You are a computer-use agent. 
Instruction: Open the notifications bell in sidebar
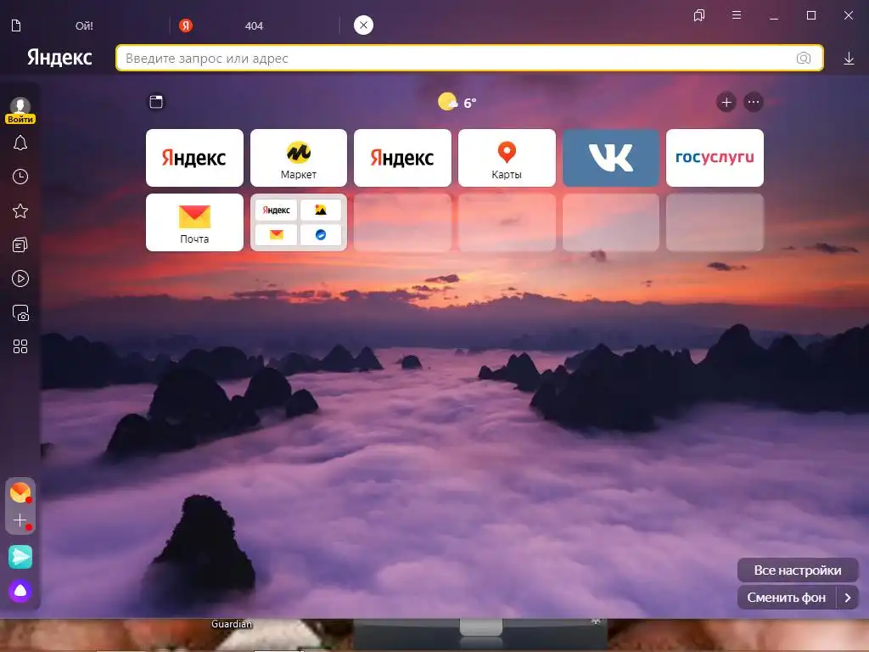tap(20, 143)
